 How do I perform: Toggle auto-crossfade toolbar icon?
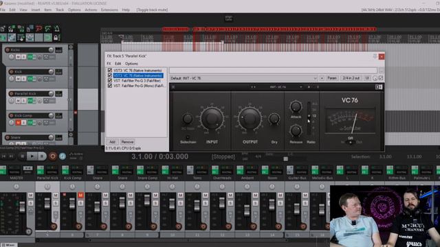pyautogui.click(x=3, y=37)
